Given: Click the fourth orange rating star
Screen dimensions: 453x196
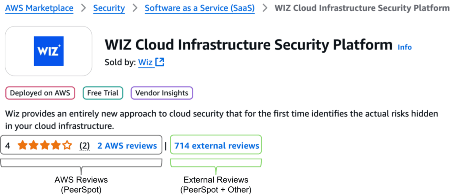Looking at the screenshot, I should (56, 145).
